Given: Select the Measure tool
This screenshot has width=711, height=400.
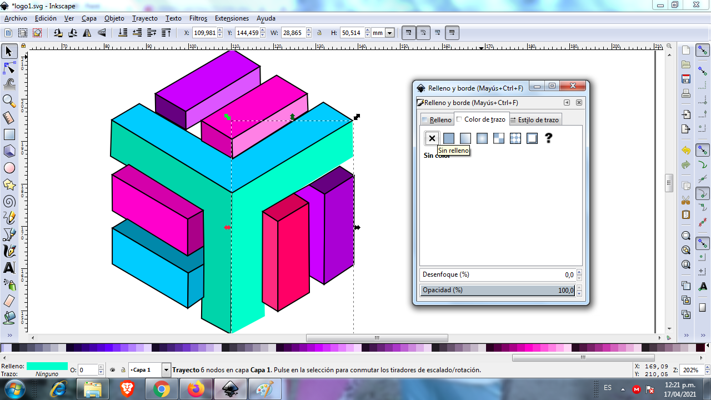Looking at the screenshot, I should click(x=9, y=118).
